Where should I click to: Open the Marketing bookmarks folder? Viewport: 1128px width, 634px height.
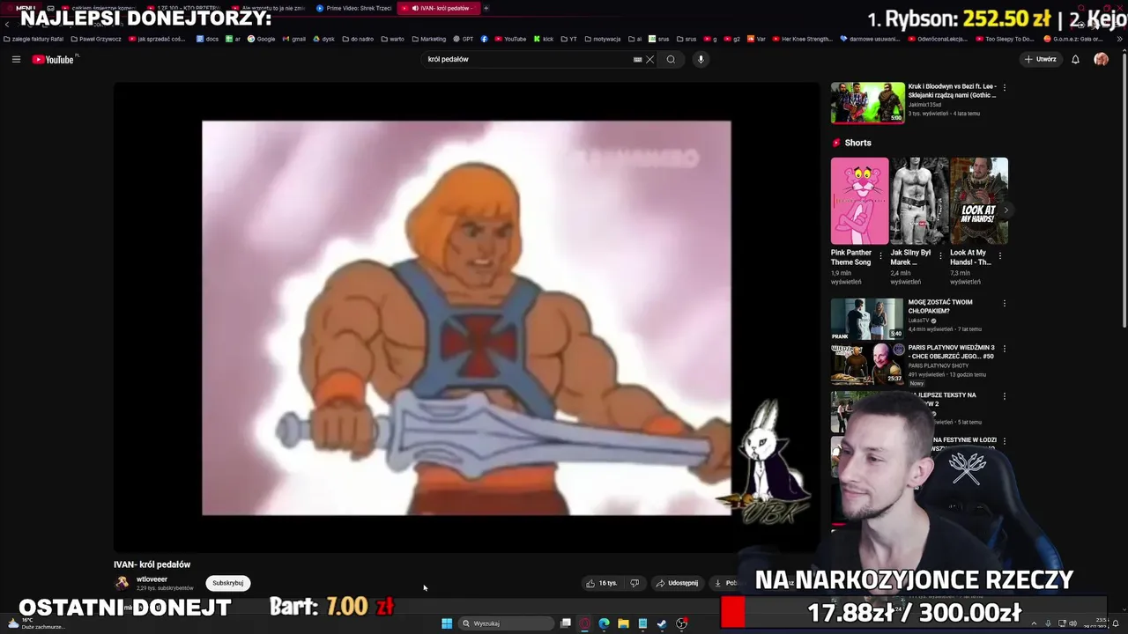click(427, 39)
